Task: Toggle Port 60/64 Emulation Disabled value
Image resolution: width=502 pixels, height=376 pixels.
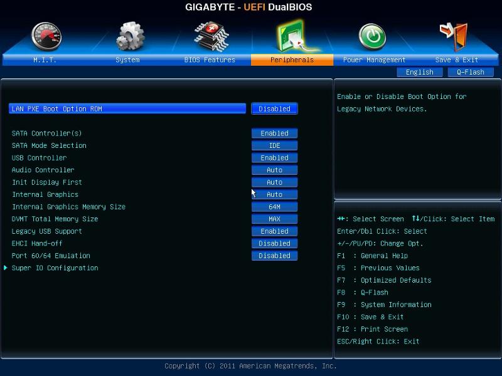Action: 274,256
